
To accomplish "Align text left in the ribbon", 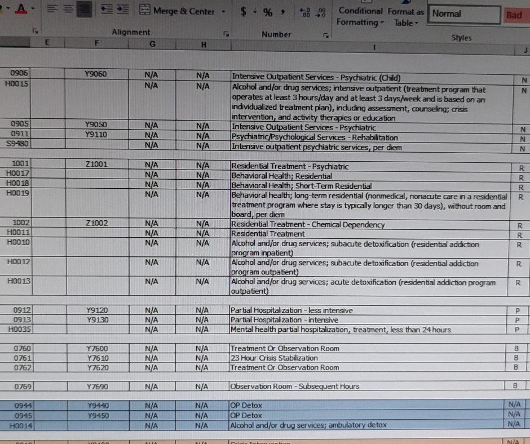I will 52,8.
